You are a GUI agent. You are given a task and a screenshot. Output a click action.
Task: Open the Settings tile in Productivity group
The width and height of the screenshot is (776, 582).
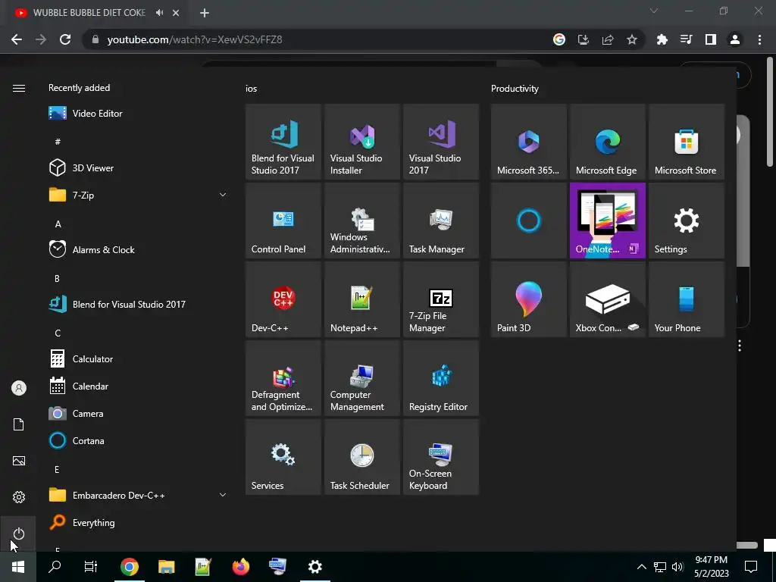click(687, 221)
